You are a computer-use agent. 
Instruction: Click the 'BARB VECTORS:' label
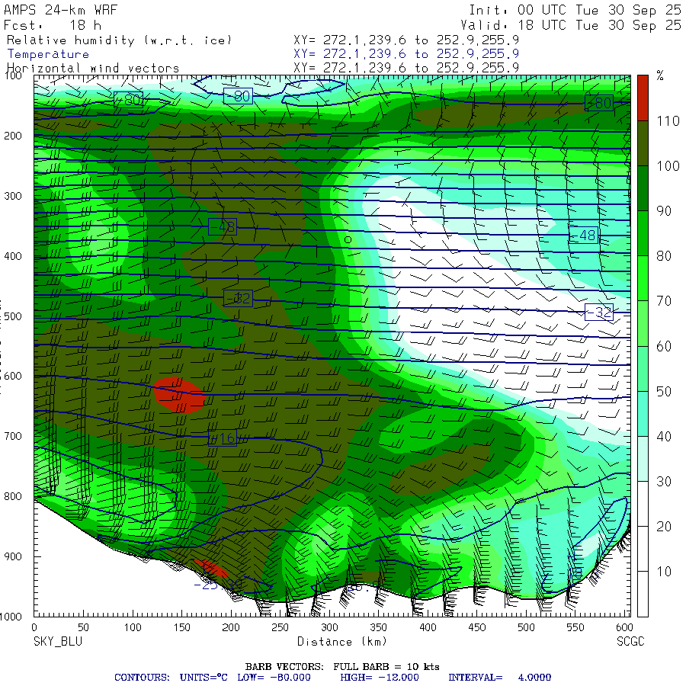click(x=284, y=667)
